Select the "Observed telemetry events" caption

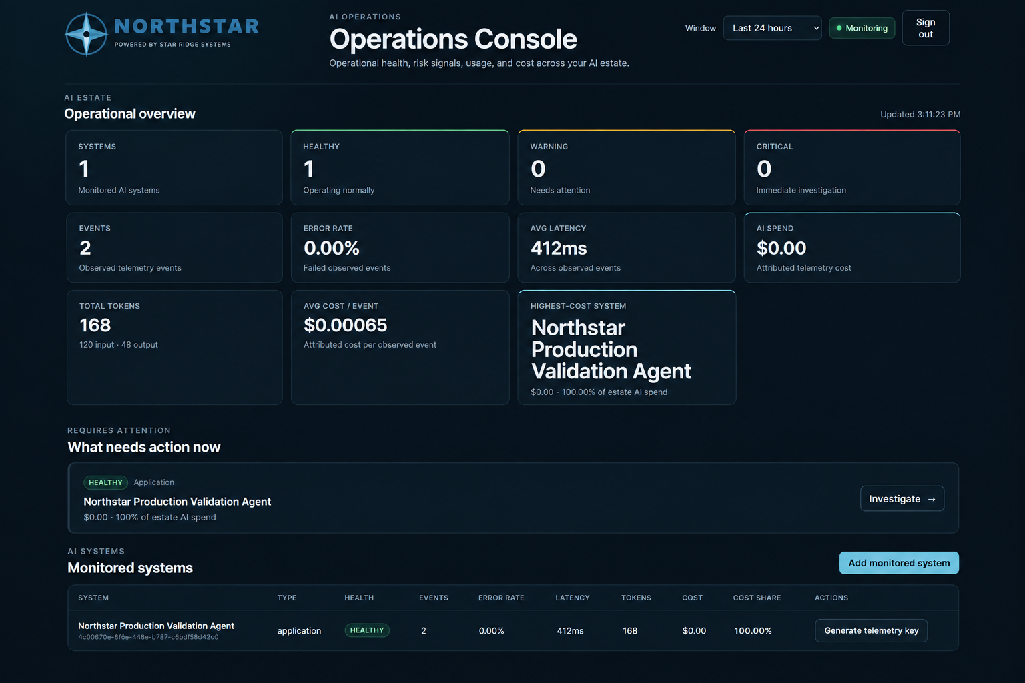pos(130,268)
